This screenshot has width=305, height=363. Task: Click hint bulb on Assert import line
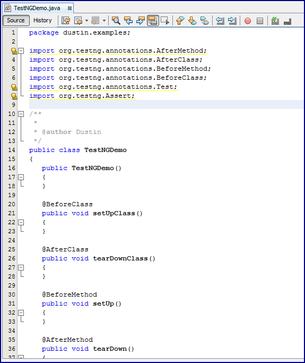(14, 96)
